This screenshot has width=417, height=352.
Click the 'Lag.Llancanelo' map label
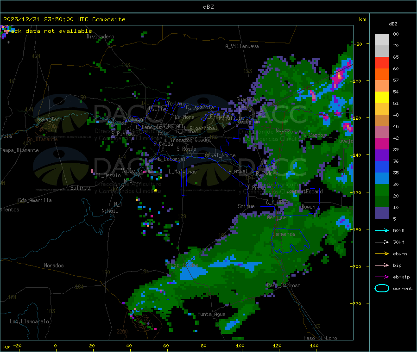pyautogui.click(x=29, y=321)
